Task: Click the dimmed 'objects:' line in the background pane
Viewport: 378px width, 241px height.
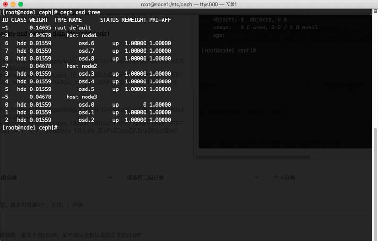Action: [250, 20]
